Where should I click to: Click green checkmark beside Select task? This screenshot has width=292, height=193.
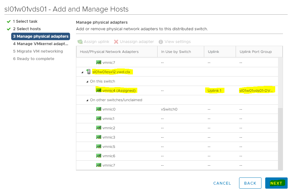pos(9,21)
